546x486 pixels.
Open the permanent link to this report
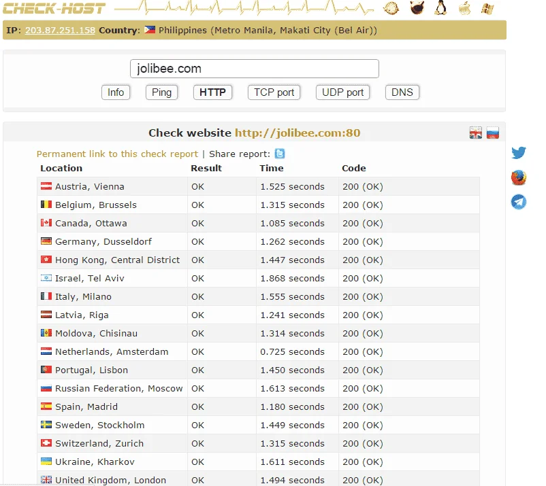tap(117, 154)
